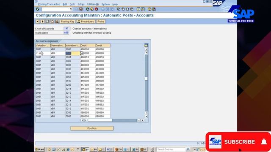Click the Debit cell 400010 in row 3001
271x152 pixels.
88,57
